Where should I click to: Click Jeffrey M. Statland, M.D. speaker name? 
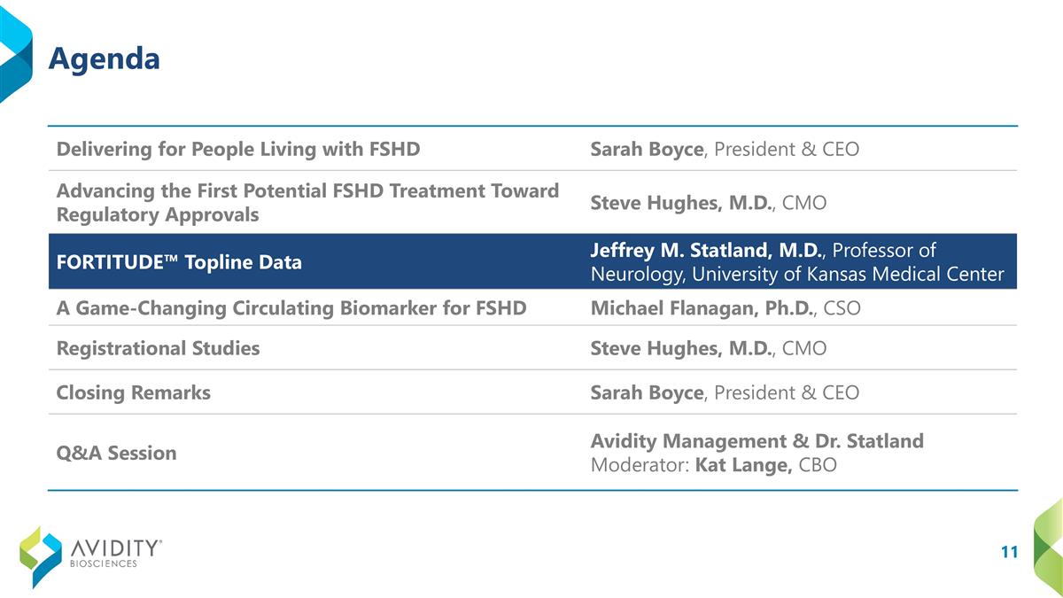706,251
